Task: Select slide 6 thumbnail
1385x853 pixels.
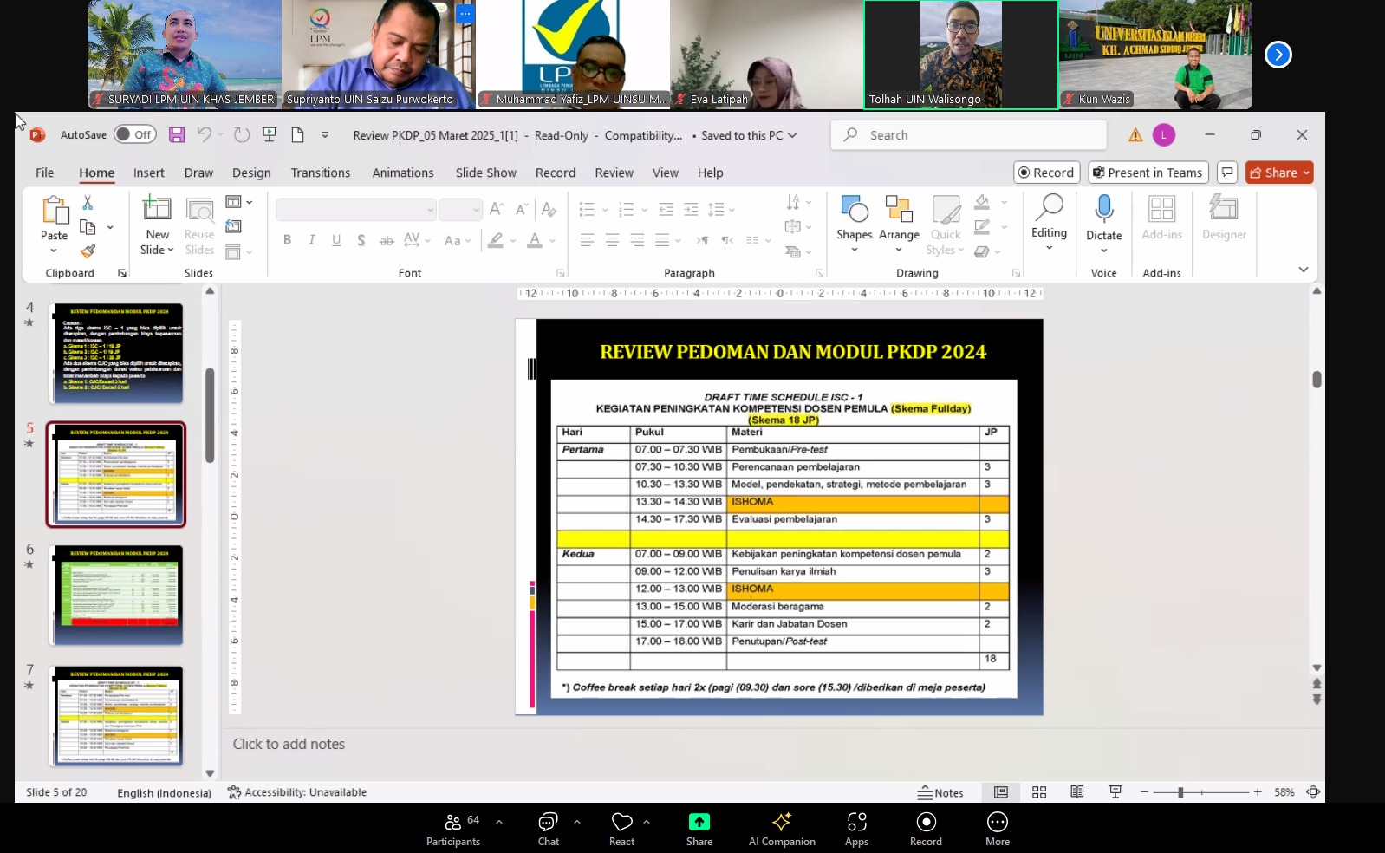Action: tap(116, 595)
